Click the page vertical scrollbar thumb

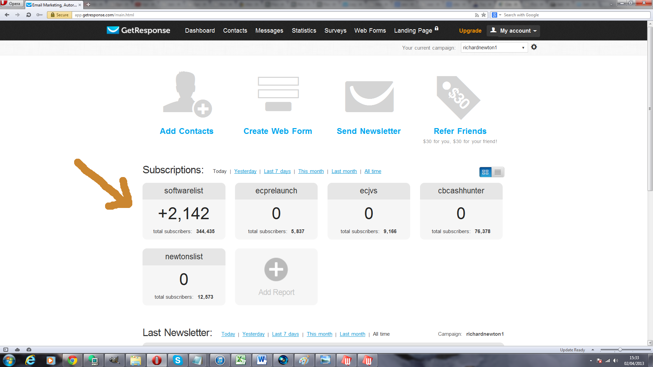(x=650, y=109)
